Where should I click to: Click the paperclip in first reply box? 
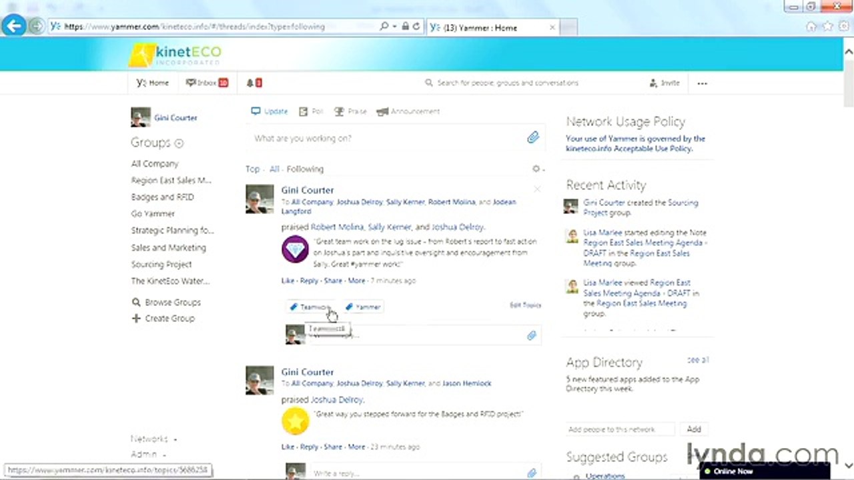[x=531, y=335]
